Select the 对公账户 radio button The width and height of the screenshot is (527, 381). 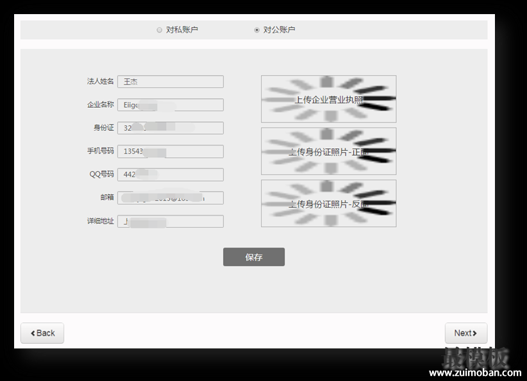[257, 30]
